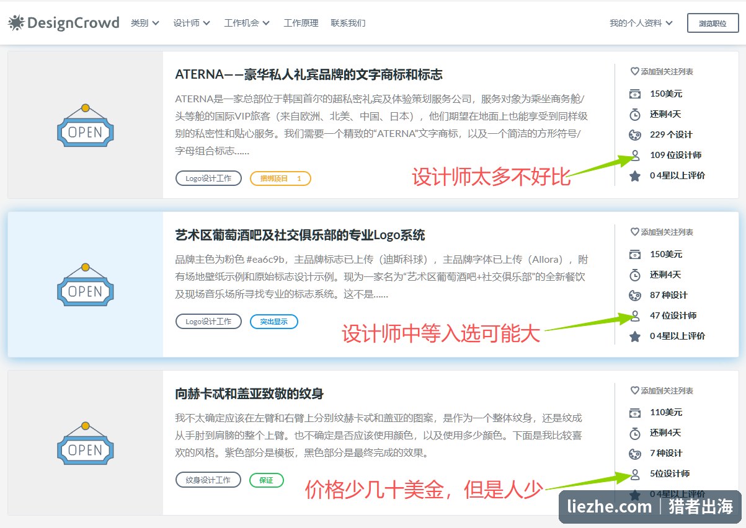Image resolution: width=746 pixels, height=528 pixels.
Task: Click the tattoo project description paragraph
Action: coord(379,435)
